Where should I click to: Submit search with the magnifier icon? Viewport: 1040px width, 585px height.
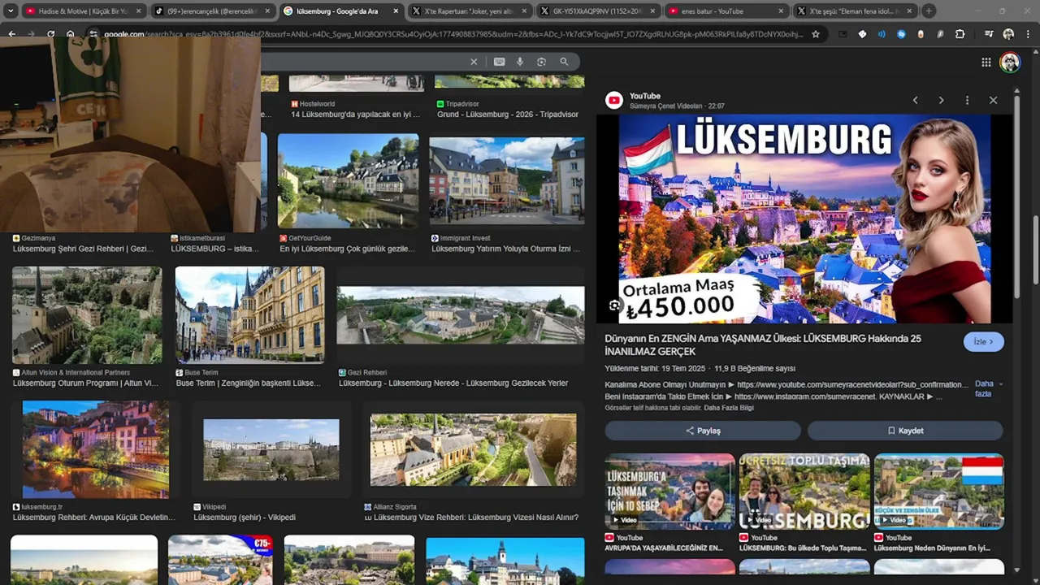(x=564, y=62)
